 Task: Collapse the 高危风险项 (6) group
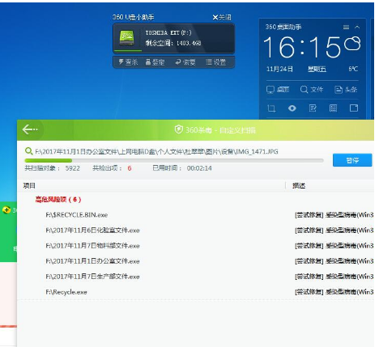click(x=58, y=200)
